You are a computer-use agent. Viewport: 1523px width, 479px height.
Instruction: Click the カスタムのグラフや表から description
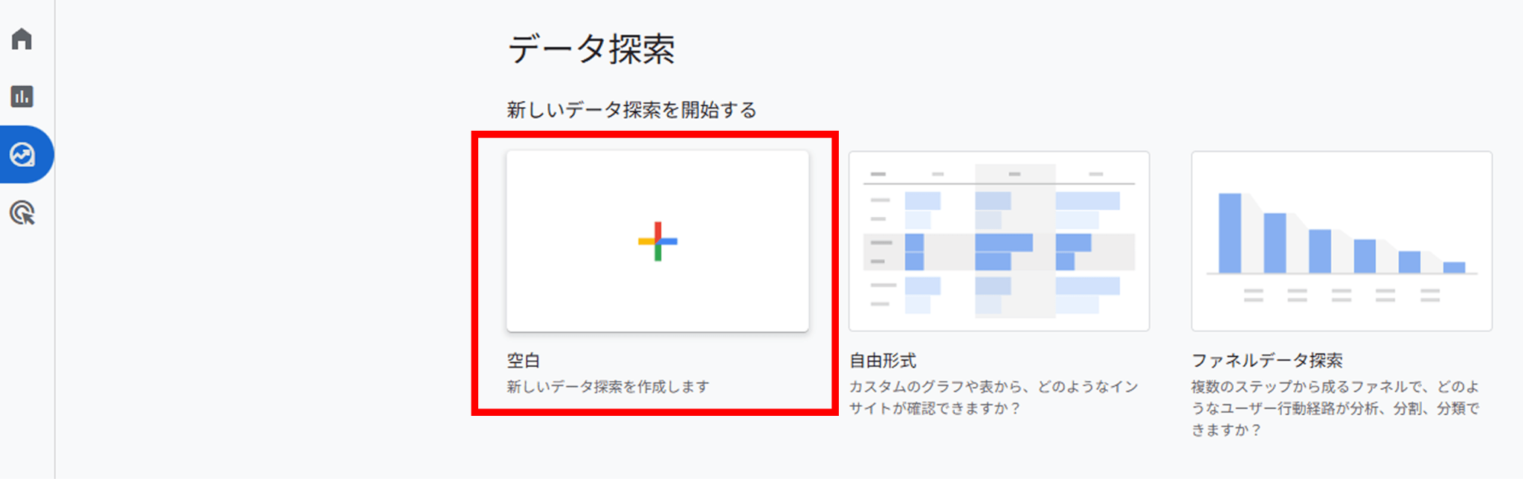[x=994, y=397]
